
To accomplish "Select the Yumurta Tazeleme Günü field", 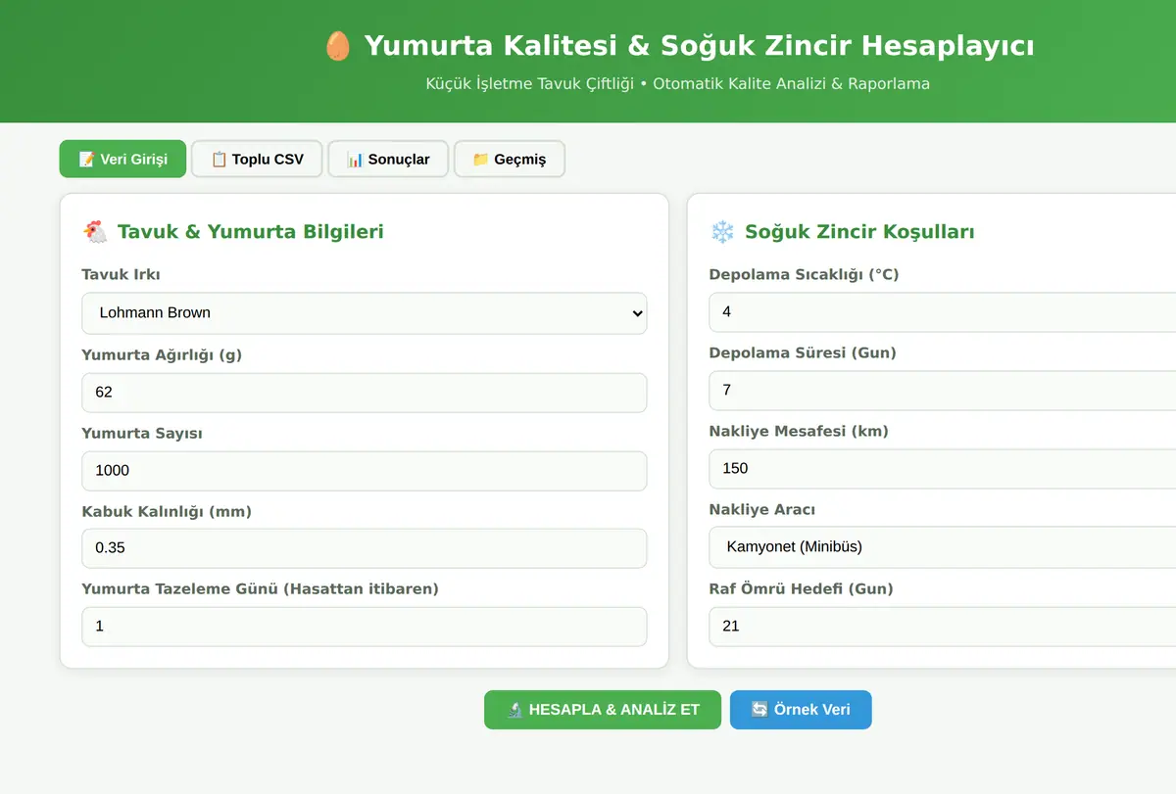I will coord(365,627).
